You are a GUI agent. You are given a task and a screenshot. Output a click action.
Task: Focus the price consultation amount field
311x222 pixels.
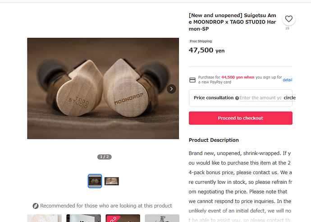tap(260, 98)
